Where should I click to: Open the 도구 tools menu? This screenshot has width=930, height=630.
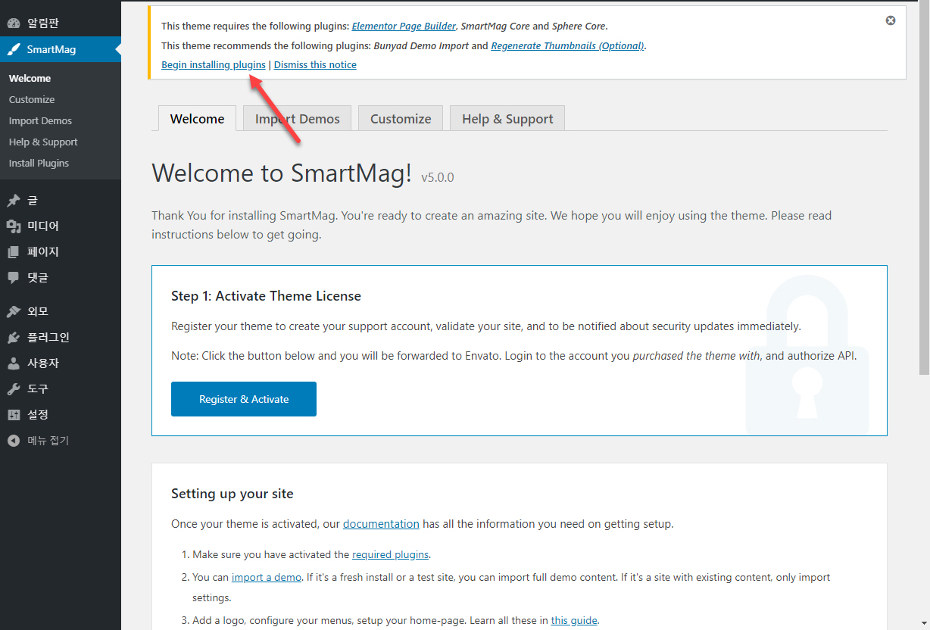61,389
